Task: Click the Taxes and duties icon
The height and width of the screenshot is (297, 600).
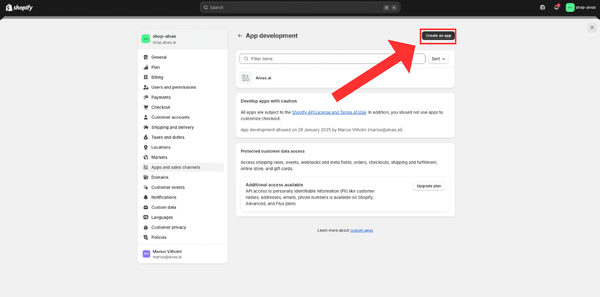Action: [x=146, y=137]
